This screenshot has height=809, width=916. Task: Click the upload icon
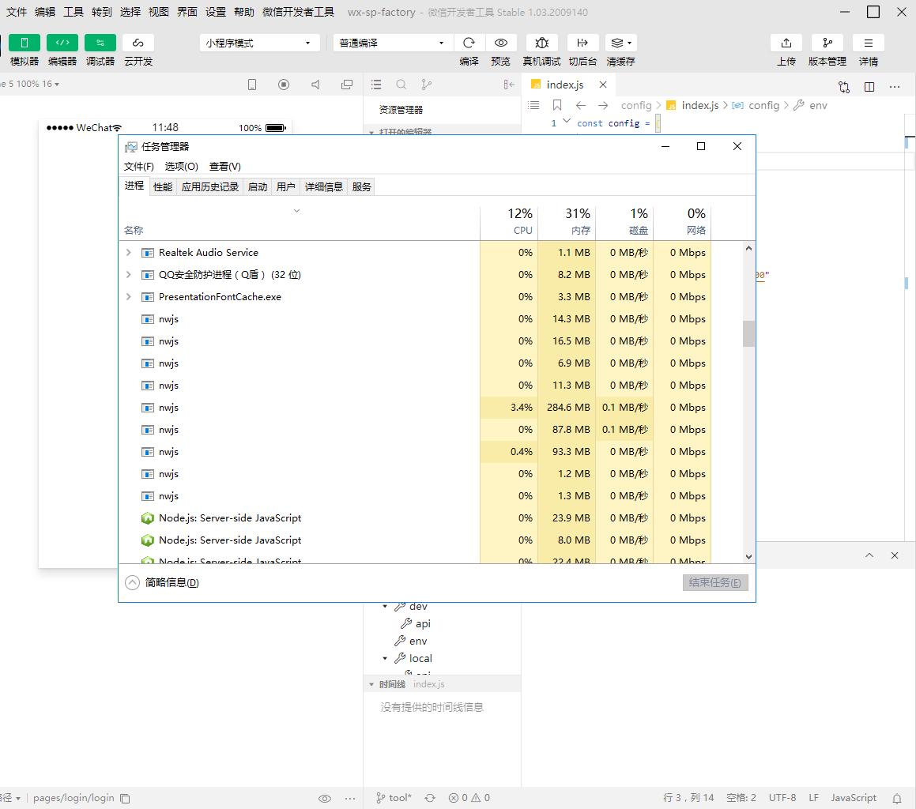point(786,43)
